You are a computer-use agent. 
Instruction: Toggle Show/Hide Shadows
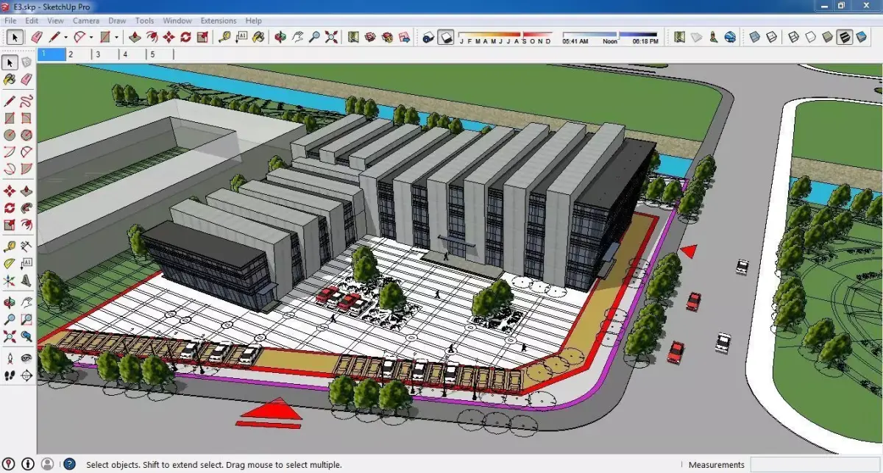tap(445, 37)
